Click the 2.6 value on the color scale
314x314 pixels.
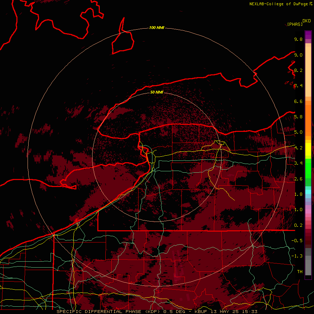[298, 179]
